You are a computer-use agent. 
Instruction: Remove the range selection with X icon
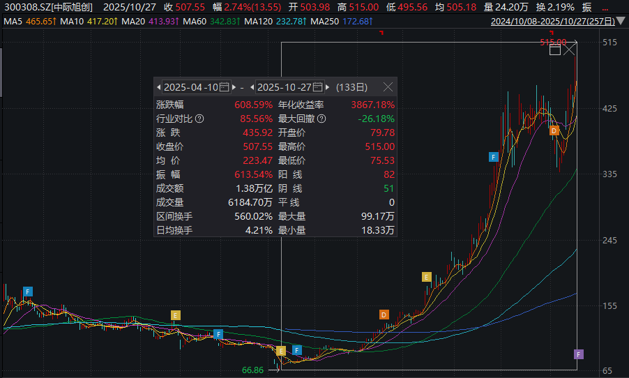[x=570, y=50]
